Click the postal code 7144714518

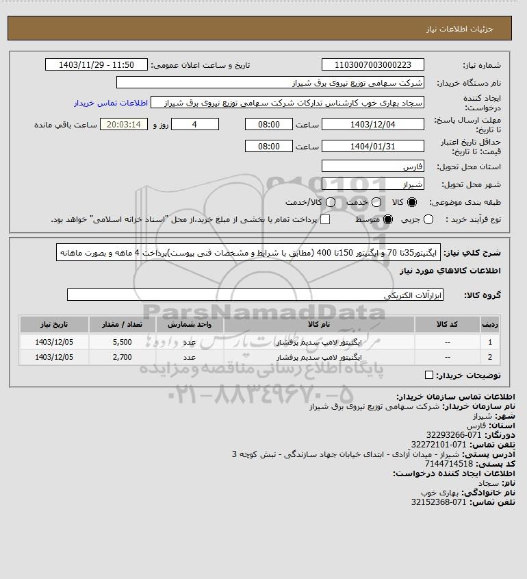click(449, 464)
